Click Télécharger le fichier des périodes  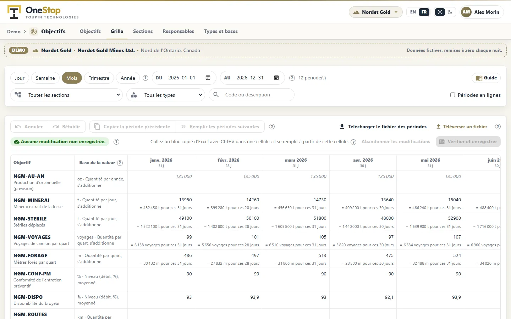coord(383,127)
